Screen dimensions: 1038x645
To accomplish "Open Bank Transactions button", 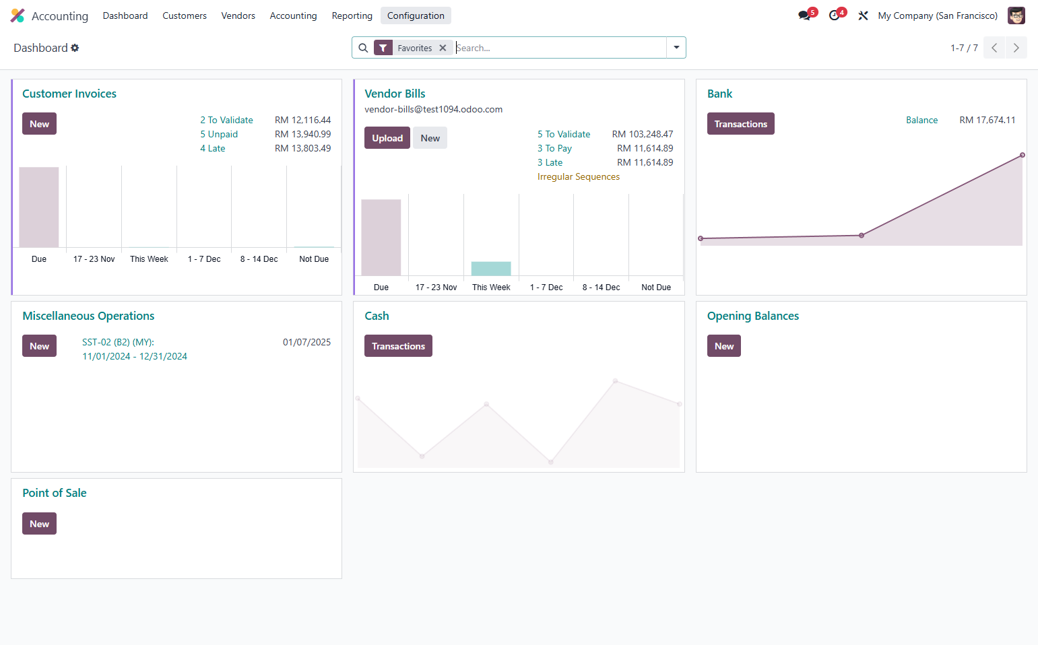I will pos(740,124).
